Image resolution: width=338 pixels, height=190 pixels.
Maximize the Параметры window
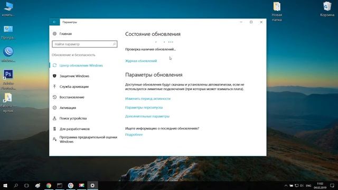pos(251,22)
